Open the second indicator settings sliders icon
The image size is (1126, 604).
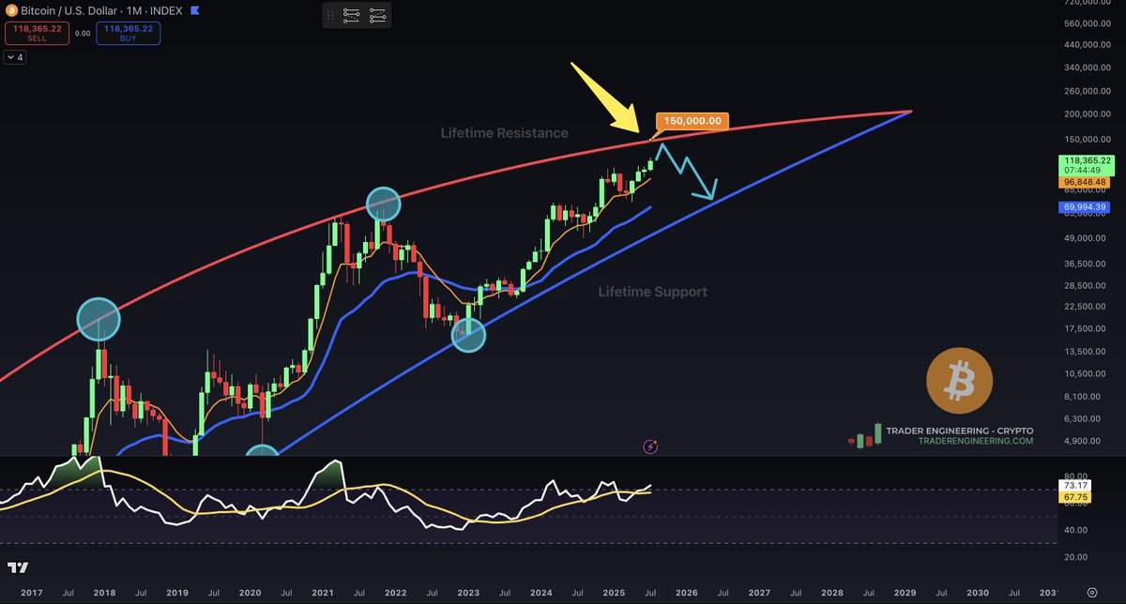(x=375, y=15)
